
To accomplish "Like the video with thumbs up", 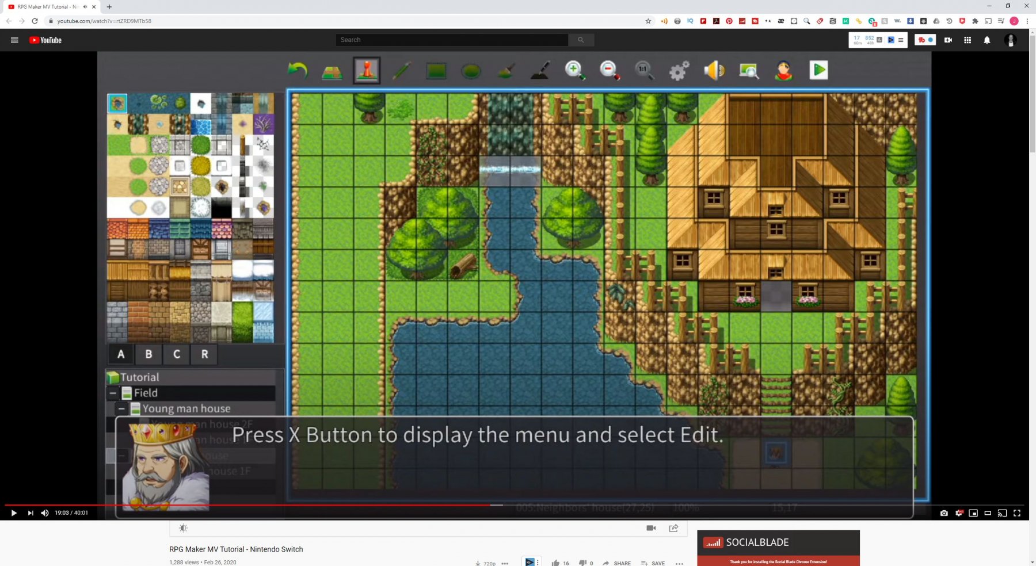I will click(555, 563).
